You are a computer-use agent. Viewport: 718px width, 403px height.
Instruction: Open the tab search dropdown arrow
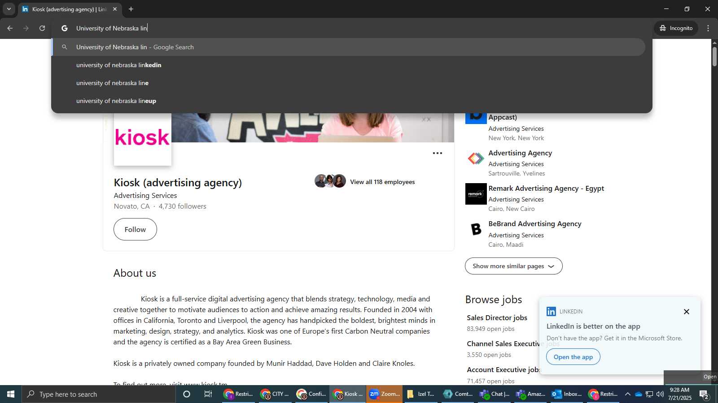point(9,9)
